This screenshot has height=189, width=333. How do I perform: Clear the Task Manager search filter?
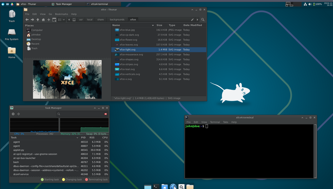tap(106, 114)
